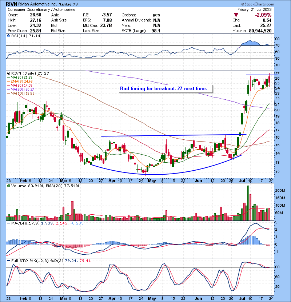Click the High value 27.16

tap(35, 20)
